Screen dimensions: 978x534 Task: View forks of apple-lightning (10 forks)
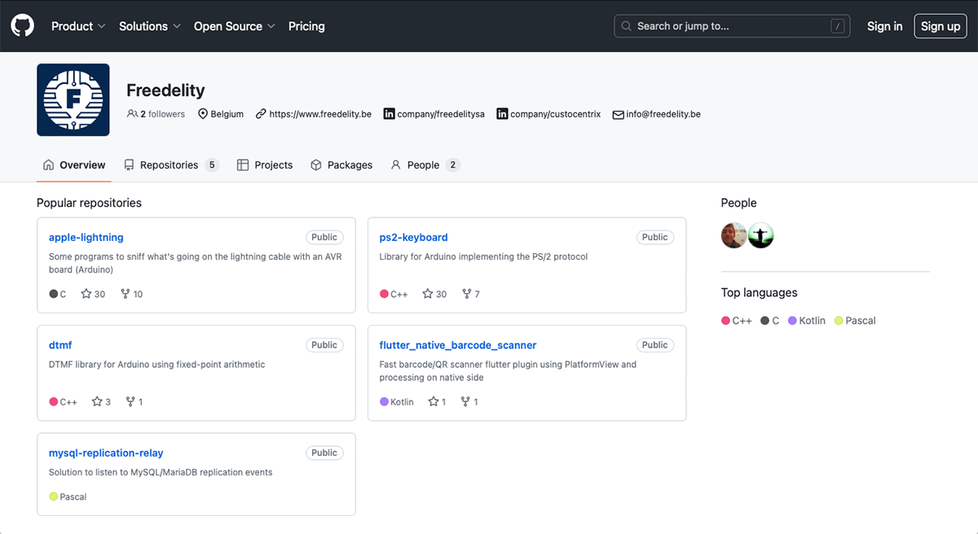131,294
